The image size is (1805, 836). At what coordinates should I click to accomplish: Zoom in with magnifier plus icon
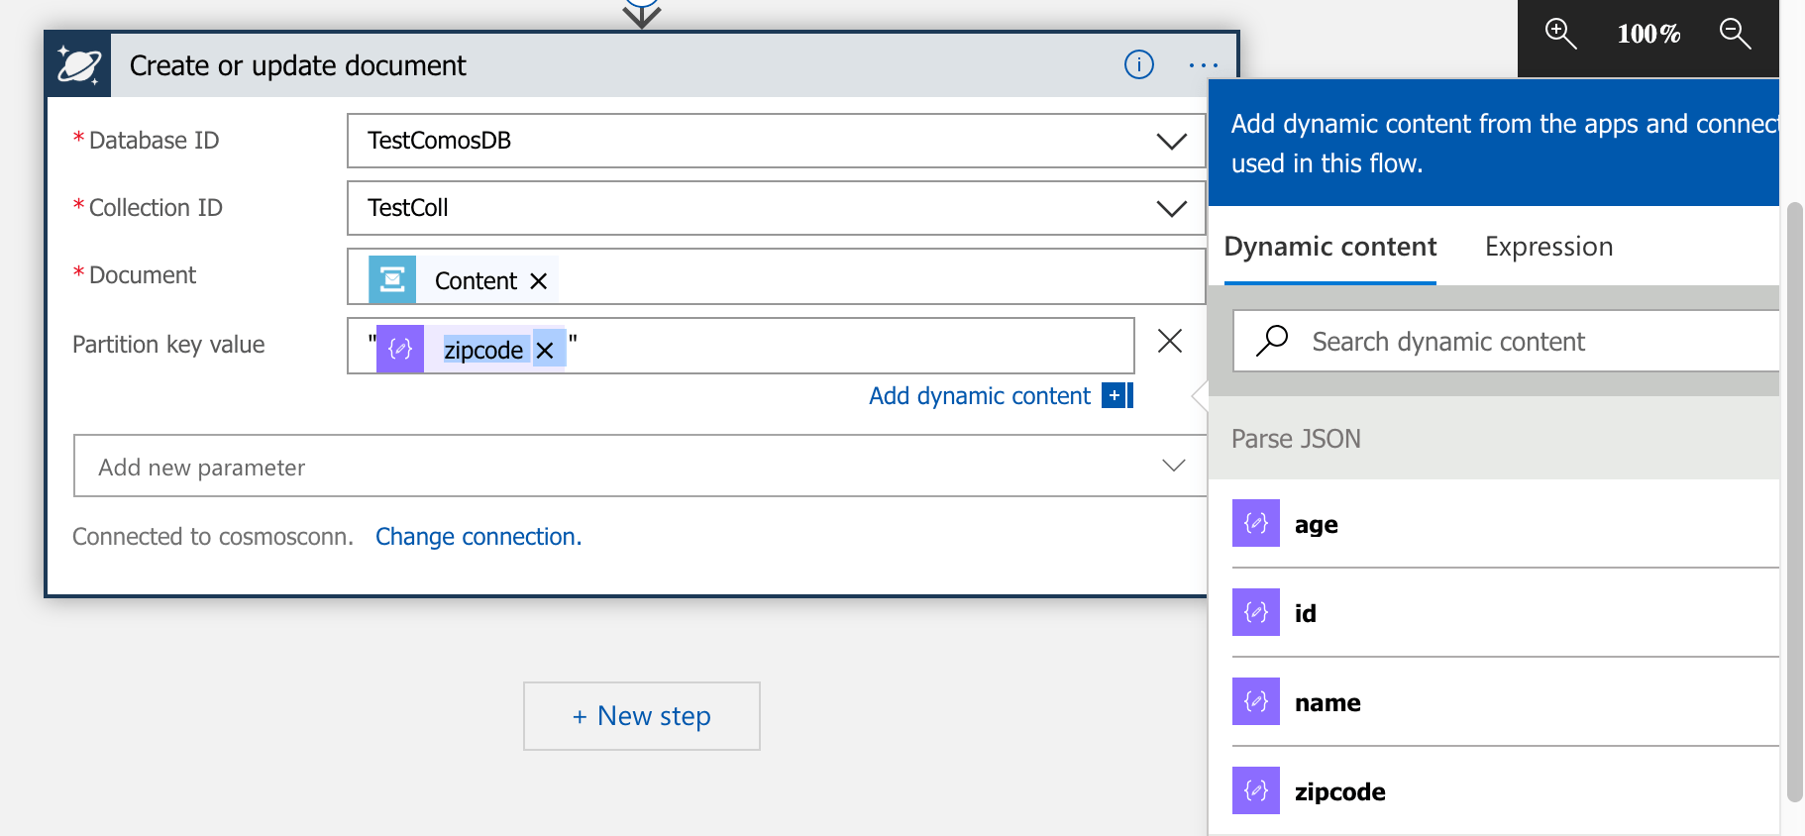[1561, 34]
